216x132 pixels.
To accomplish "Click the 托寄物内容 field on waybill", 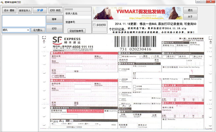I will [69, 116].
